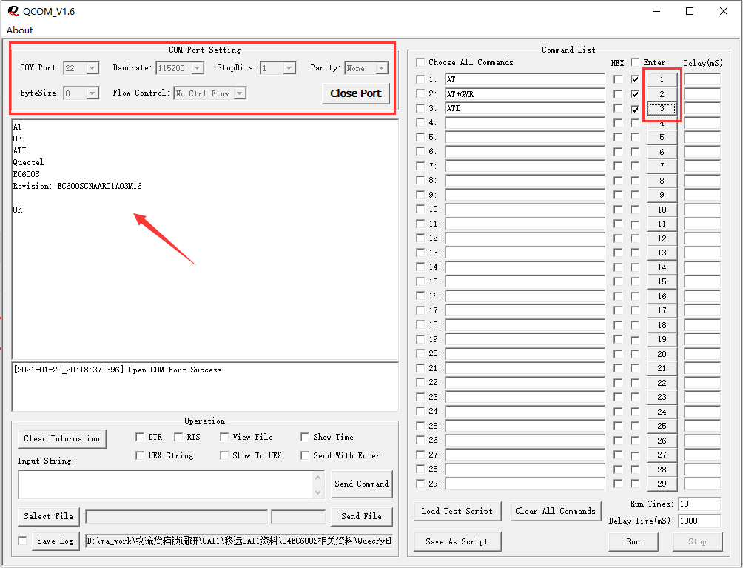Image resolution: width=743 pixels, height=568 pixels.
Task: Send command using button 2
Action: 662,94
